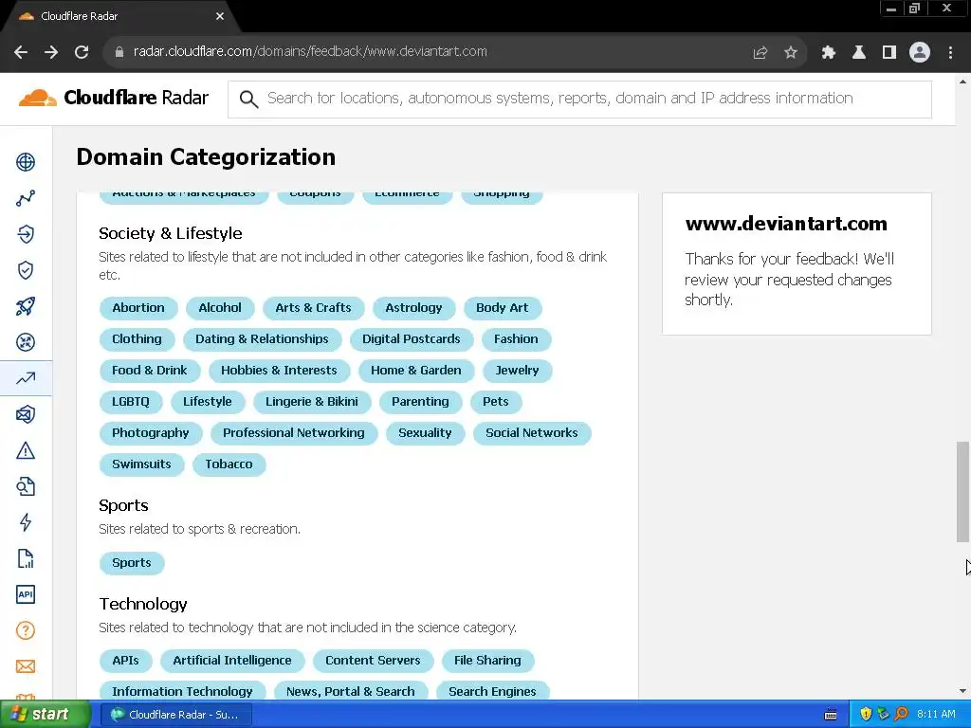Select the Photography category tag
Screen dimensions: 971x728
151,432
